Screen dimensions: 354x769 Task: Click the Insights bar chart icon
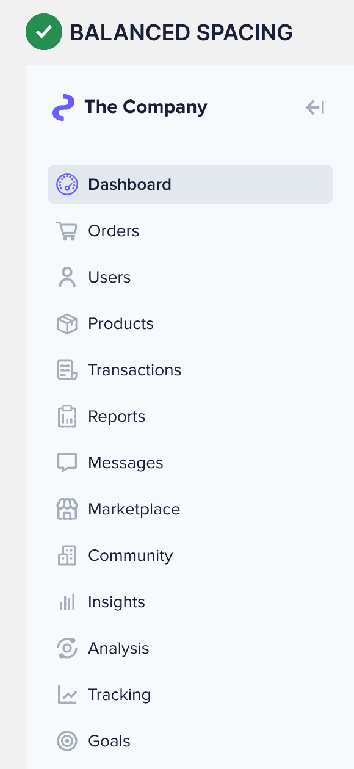[67, 602]
